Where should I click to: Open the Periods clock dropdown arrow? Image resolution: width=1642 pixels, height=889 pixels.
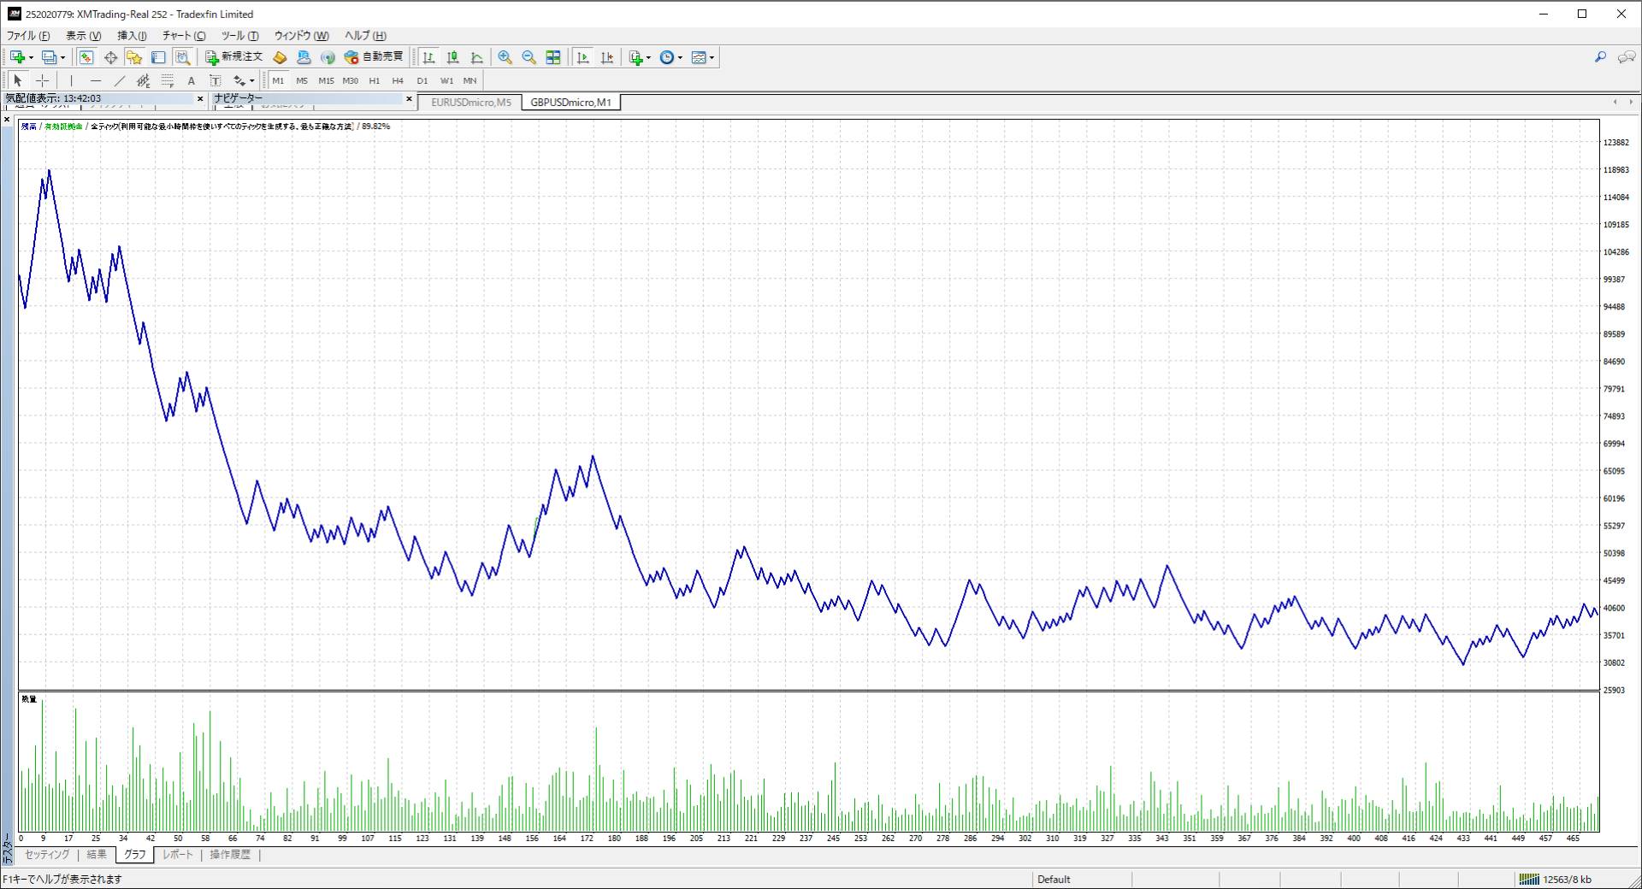[x=680, y=58]
